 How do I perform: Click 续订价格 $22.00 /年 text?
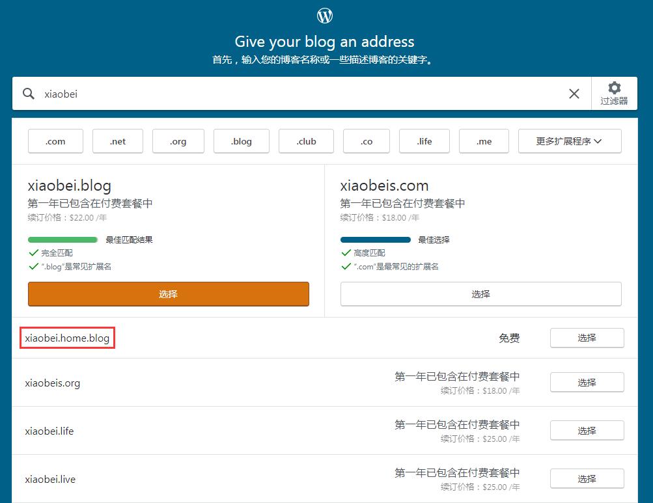tap(68, 217)
